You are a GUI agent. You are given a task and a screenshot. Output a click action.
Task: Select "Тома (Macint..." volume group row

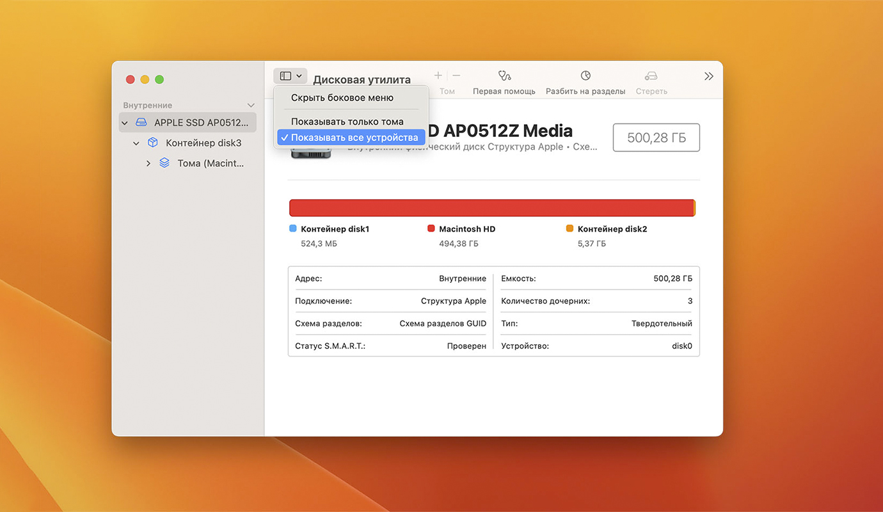187,163
